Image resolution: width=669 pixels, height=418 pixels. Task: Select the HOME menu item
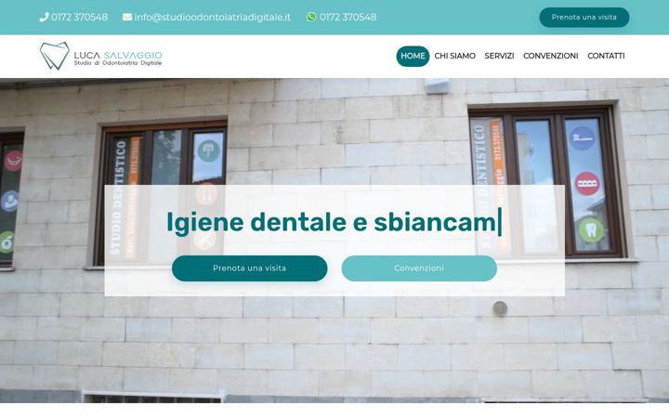click(x=413, y=56)
